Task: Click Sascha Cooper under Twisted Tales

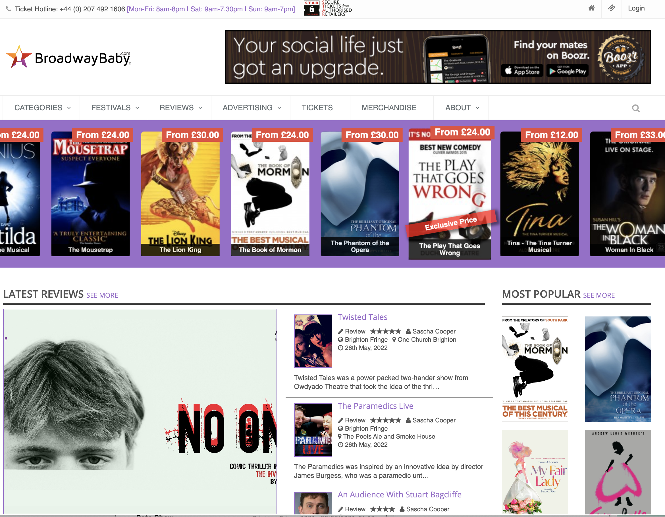Action: tap(434, 332)
